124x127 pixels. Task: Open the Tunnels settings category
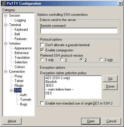[26, 100]
